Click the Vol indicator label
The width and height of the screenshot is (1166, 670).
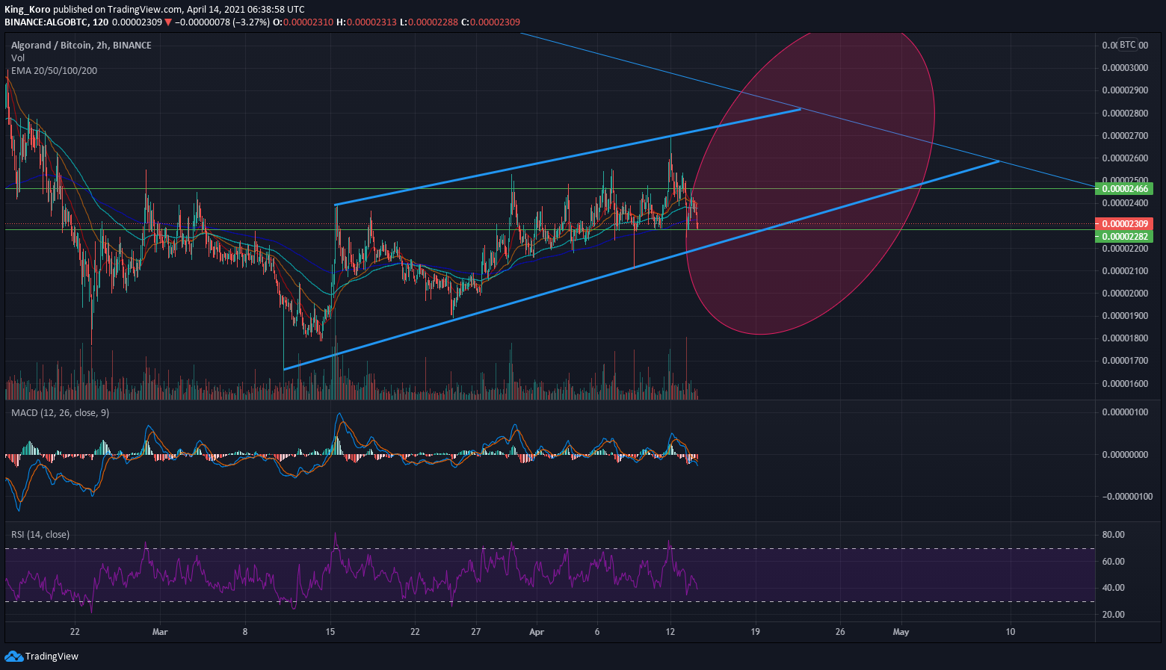18,58
